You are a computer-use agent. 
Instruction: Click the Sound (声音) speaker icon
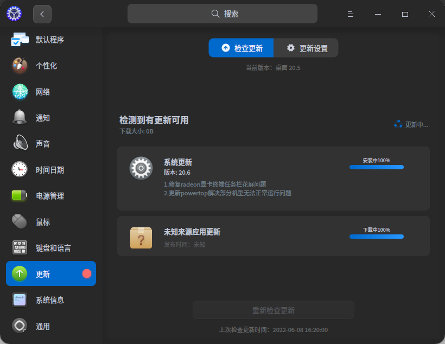[x=20, y=143]
